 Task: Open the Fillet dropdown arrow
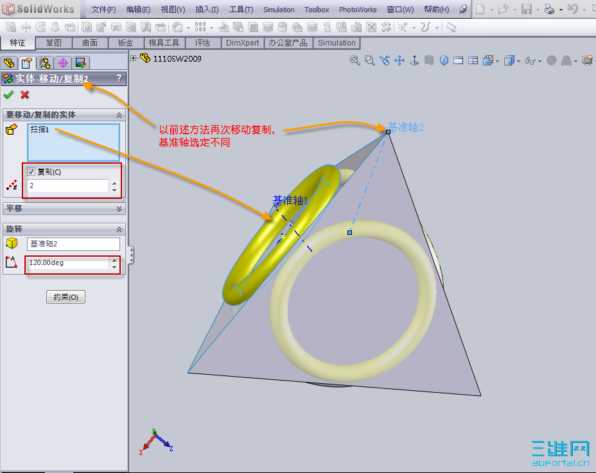tap(188, 28)
